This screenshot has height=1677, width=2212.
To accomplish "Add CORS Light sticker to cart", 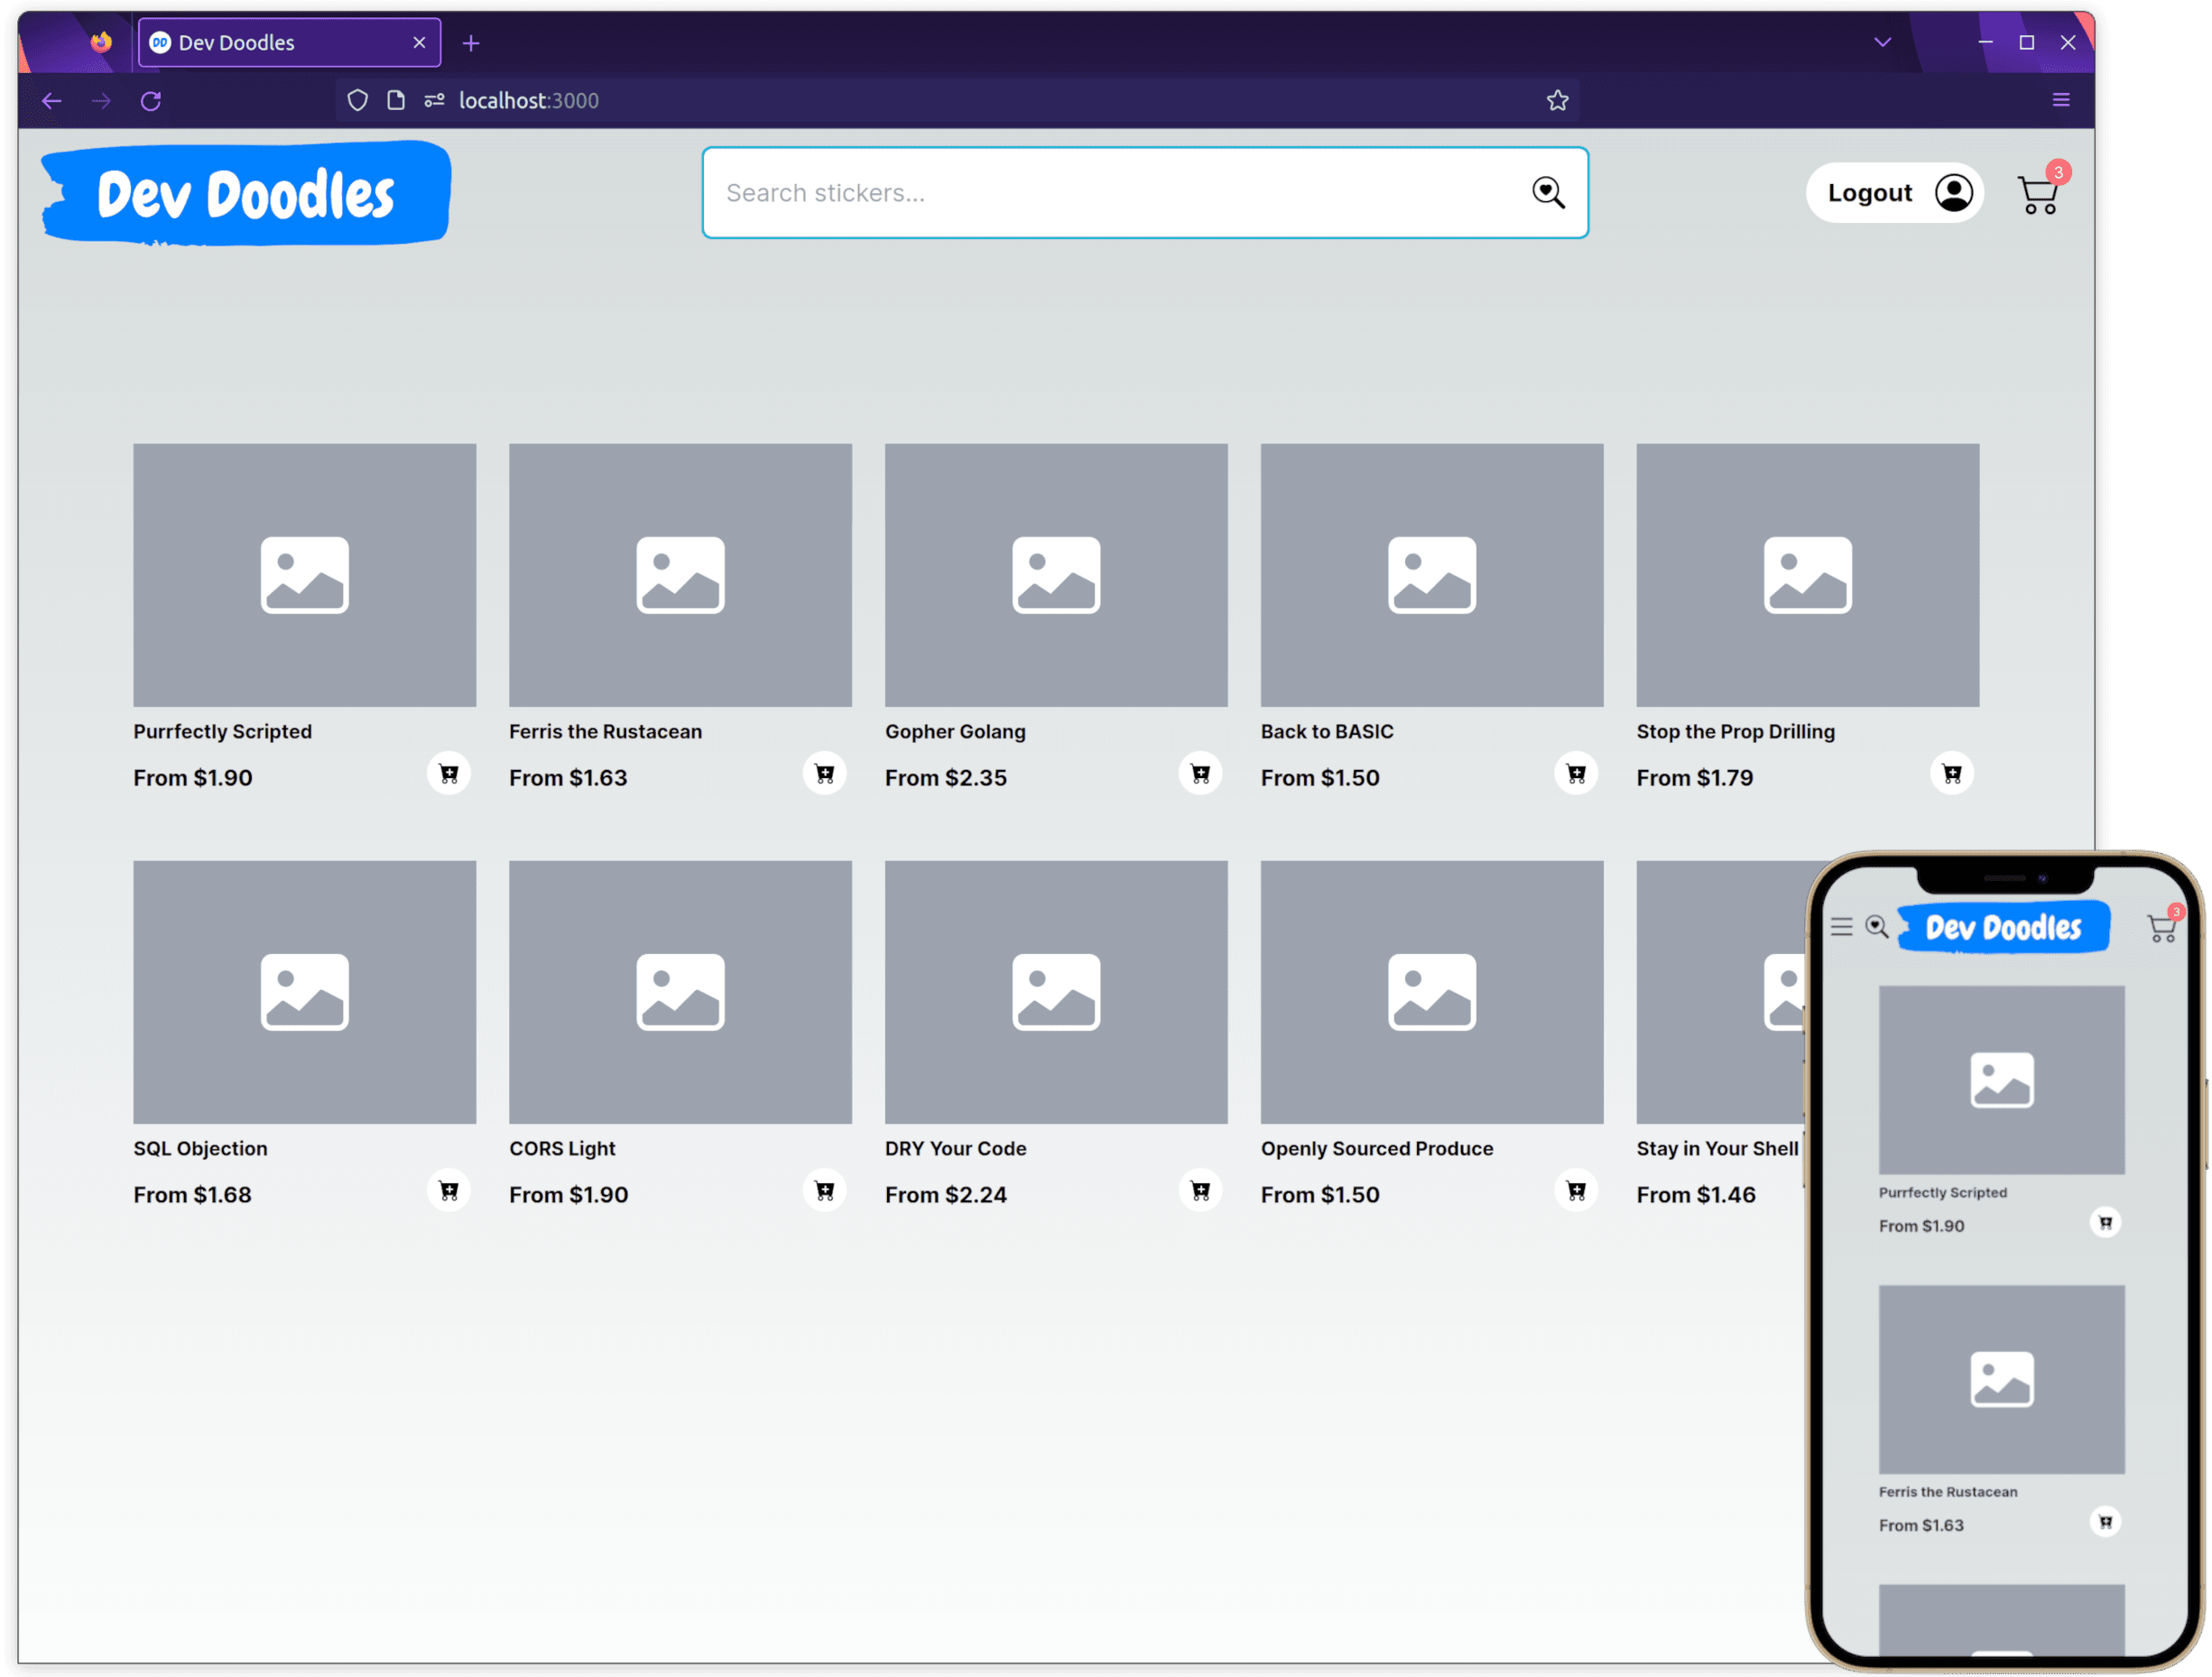I will coord(824,1190).
